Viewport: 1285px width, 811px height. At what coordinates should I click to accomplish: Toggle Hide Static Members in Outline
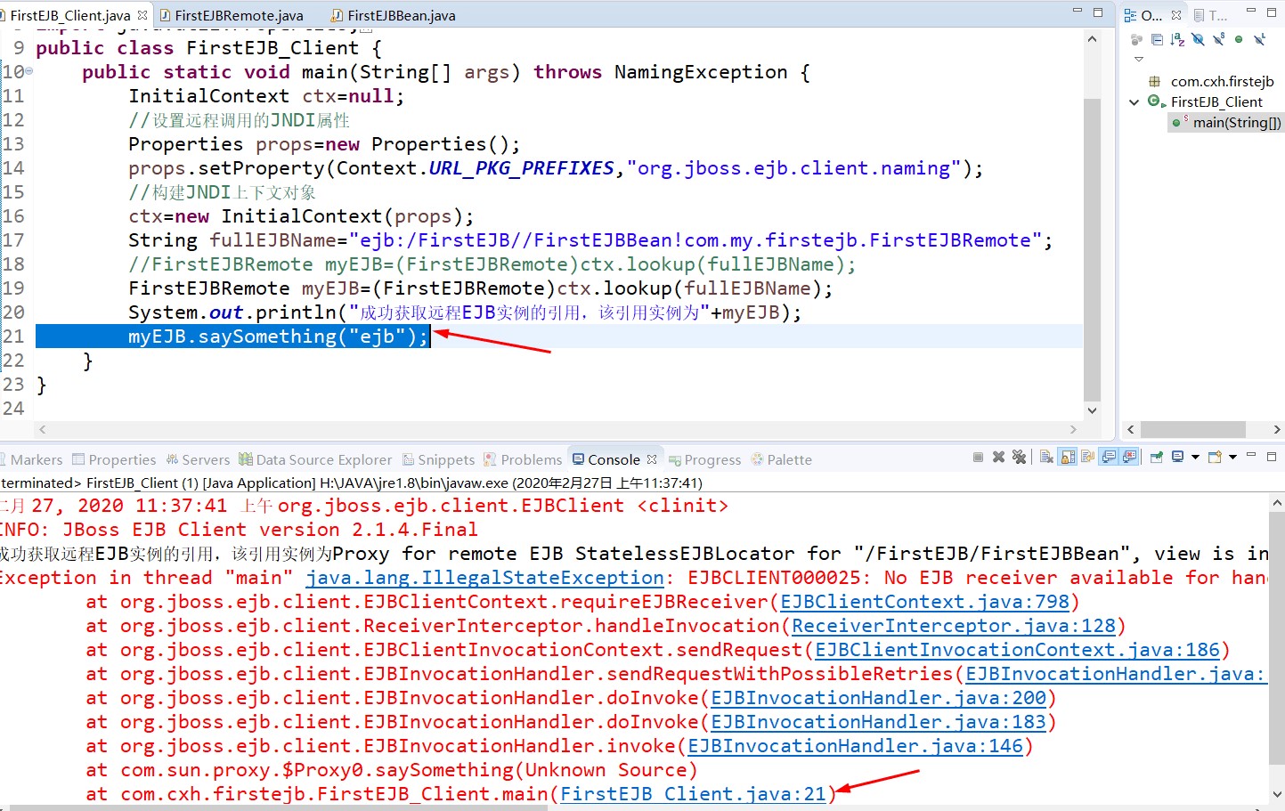tap(1218, 39)
